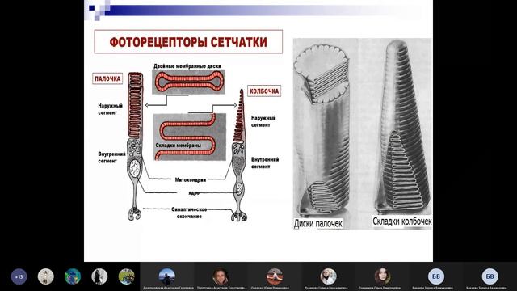The width and height of the screenshot is (517, 291).
Task: Click the Складки колбочек caption
Action: [x=402, y=221]
